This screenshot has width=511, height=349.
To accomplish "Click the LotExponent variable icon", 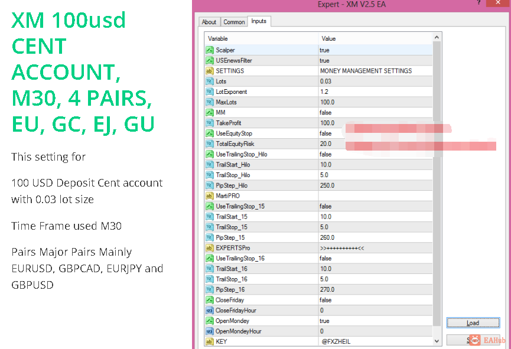I will coord(210,92).
